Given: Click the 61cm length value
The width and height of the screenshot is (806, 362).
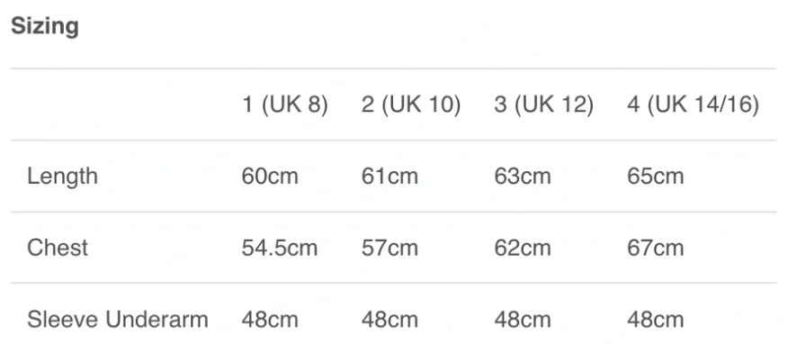Looking at the screenshot, I should tap(390, 176).
